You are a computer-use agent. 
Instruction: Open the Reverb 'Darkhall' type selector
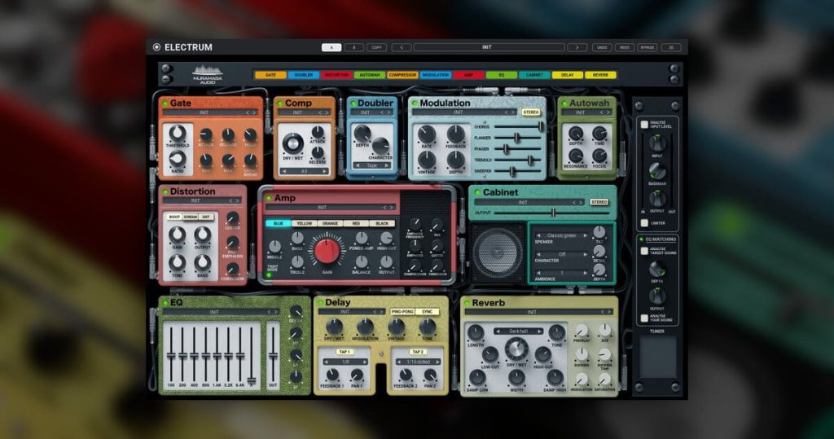tap(518, 331)
